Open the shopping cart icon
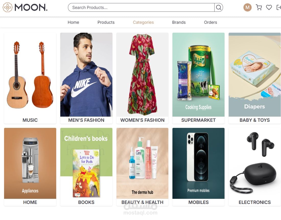Screen dimensions: 281x220 259,7
